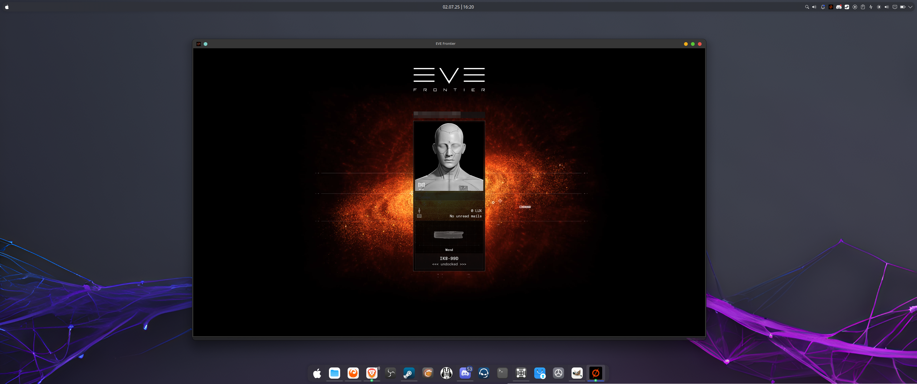Click the date and time in the top bar
This screenshot has height=384, width=917.
coord(458,7)
